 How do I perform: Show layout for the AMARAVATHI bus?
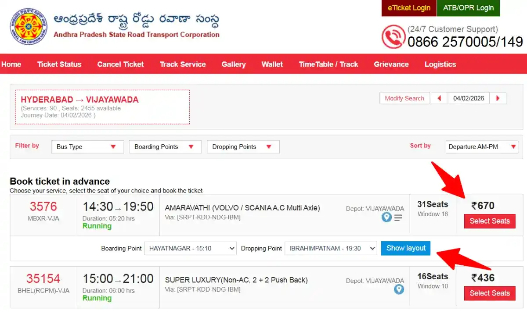(x=405, y=248)
